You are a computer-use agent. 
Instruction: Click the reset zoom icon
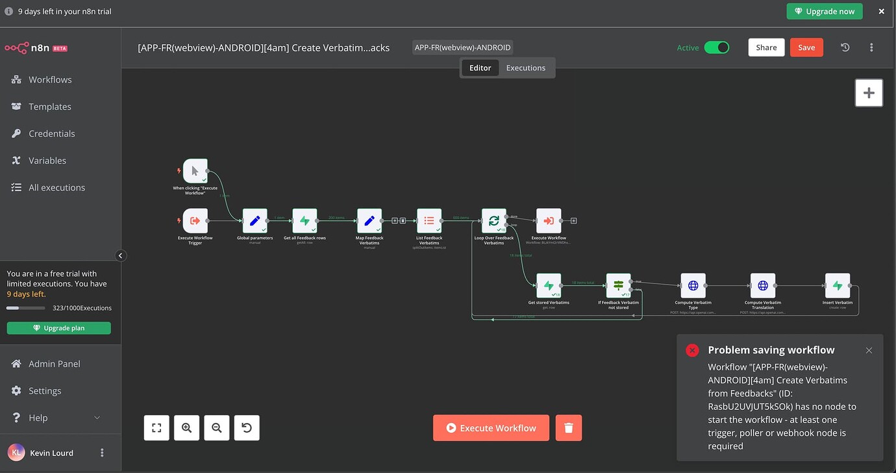click(x=247, y=428)
